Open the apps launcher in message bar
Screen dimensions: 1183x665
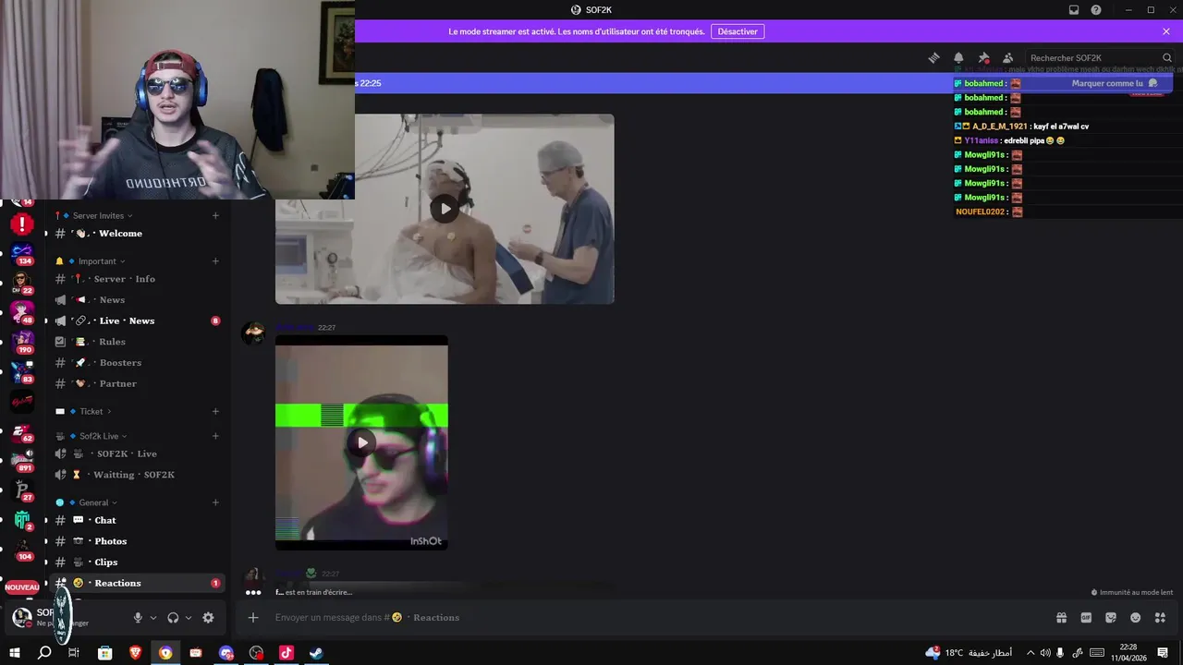click(x=1161, y=618)
